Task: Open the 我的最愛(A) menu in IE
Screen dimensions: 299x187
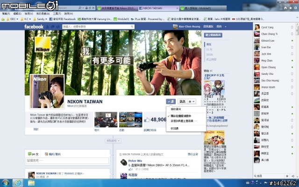Action: coord(43,14)
